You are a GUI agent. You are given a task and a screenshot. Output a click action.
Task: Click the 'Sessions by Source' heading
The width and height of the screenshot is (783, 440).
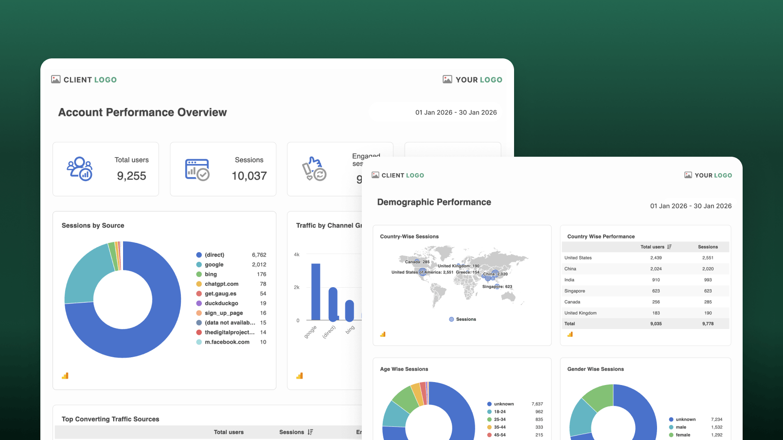[x=93, y=225]
